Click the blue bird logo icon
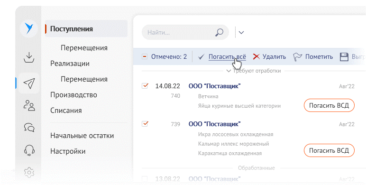This screenshot has width=366, height=185. (x=29, y=29)
